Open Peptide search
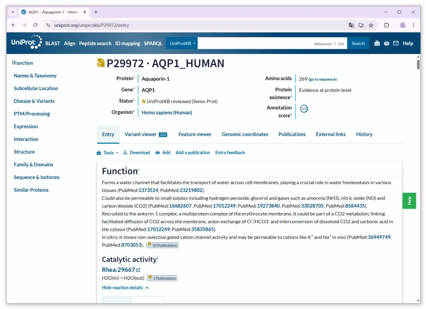The image size is (426, 309). pyautogui.click(x=95, y=43)
